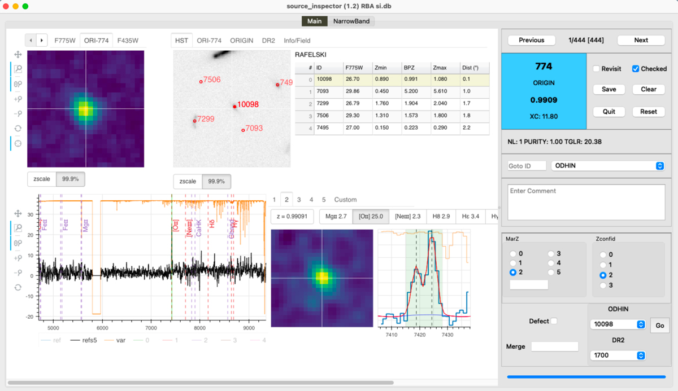678x391 pixels.
Task: Enable the Revisit checkbox
Action: coord(597,69)
